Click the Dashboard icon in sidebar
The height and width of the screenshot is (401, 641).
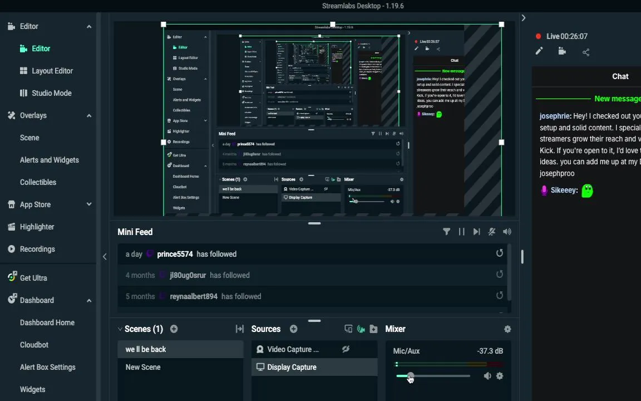pyautogui.click(x=12, y=299)
